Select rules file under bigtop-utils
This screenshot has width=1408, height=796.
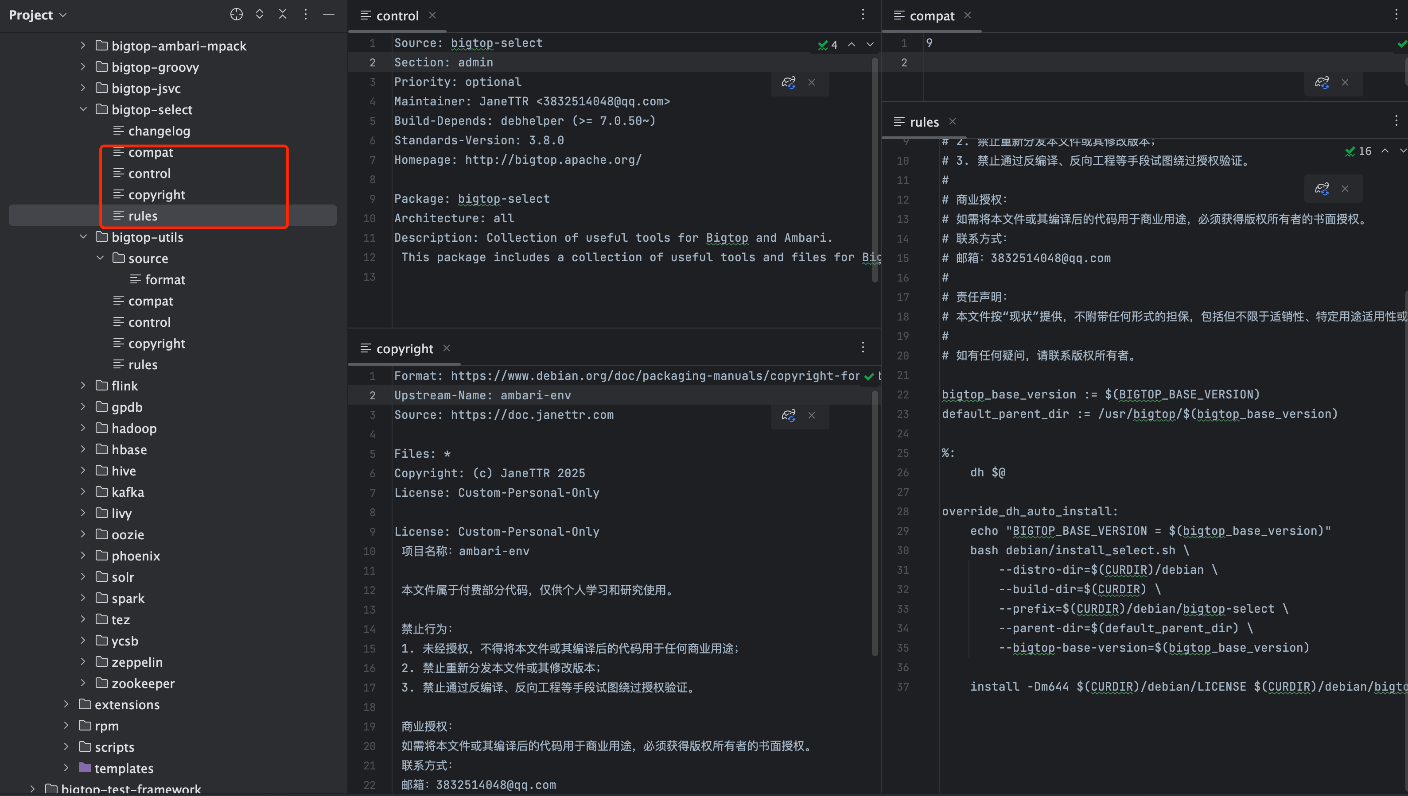[143, 365]
